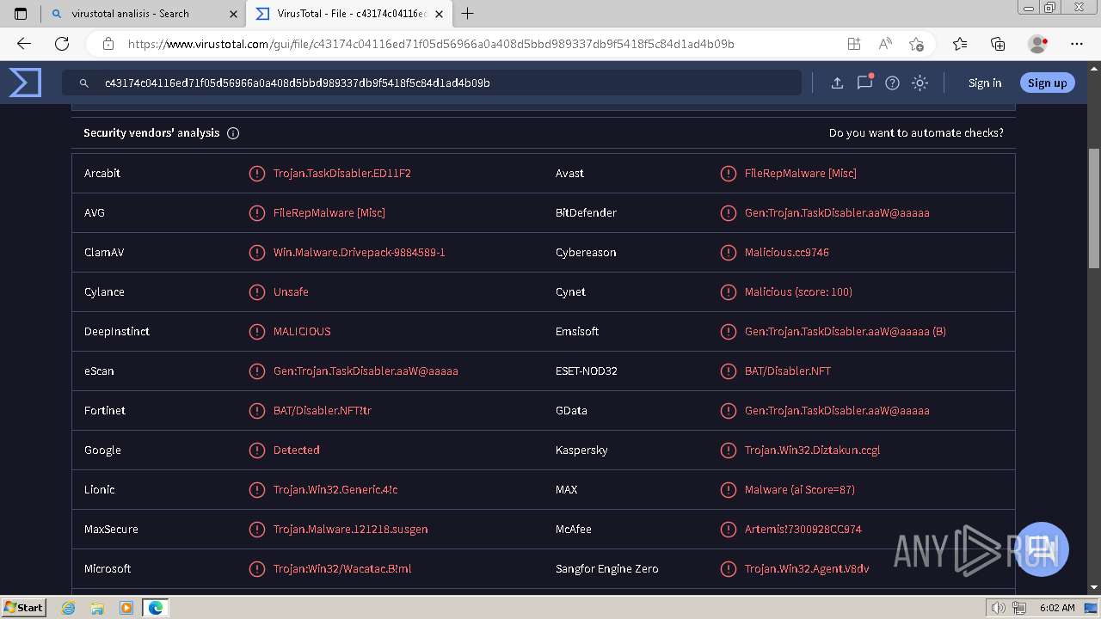Image resolution: width=1101 pixels, height=619 pixels.
Task: Click the browser Back arrow
Action: point(24,44)
